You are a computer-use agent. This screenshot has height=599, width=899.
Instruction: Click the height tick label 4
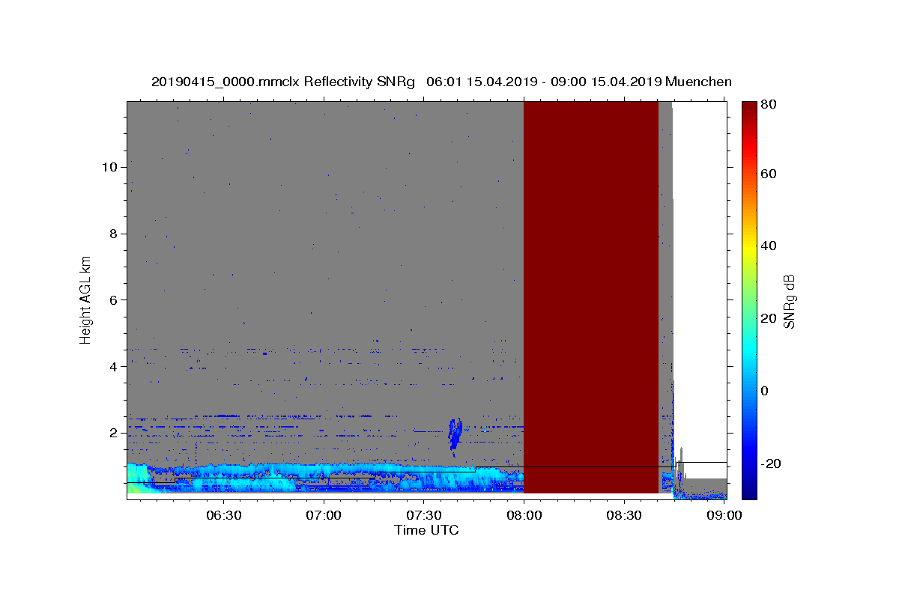pyautogui.click(x=115, y=367)
